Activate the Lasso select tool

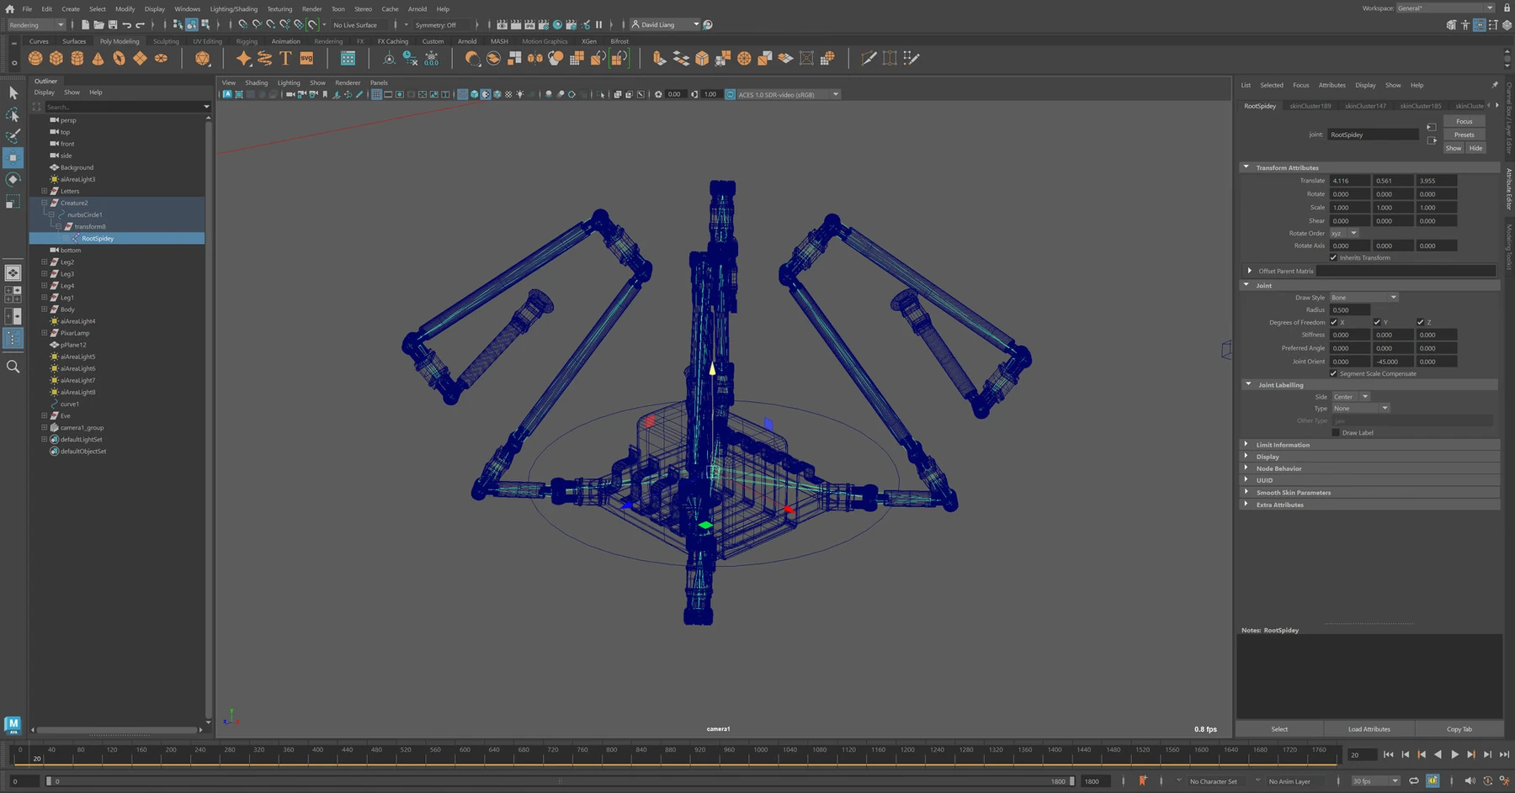(13, 114)
